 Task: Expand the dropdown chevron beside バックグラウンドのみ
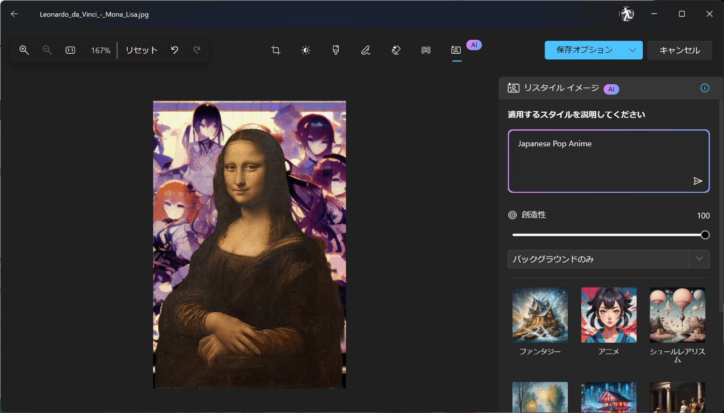coord(699,259)
